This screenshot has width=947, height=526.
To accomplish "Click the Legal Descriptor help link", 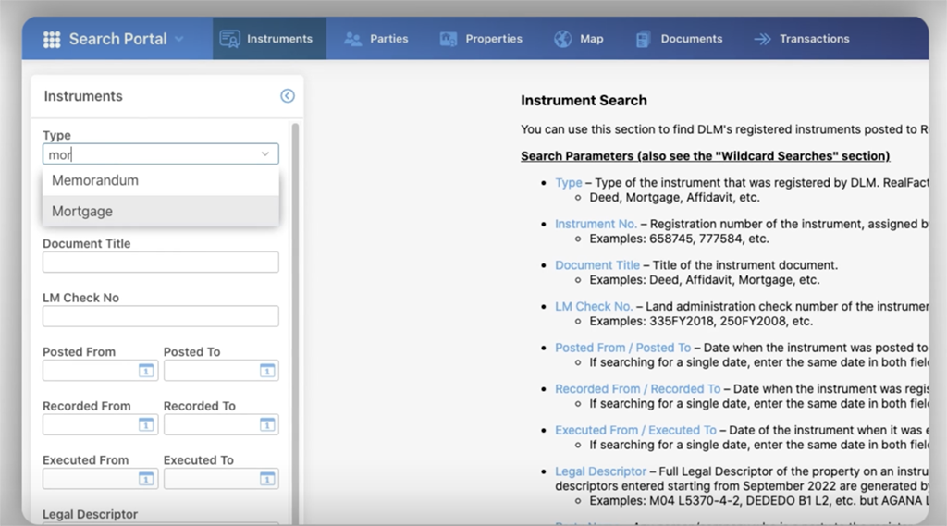I will 600,471.
